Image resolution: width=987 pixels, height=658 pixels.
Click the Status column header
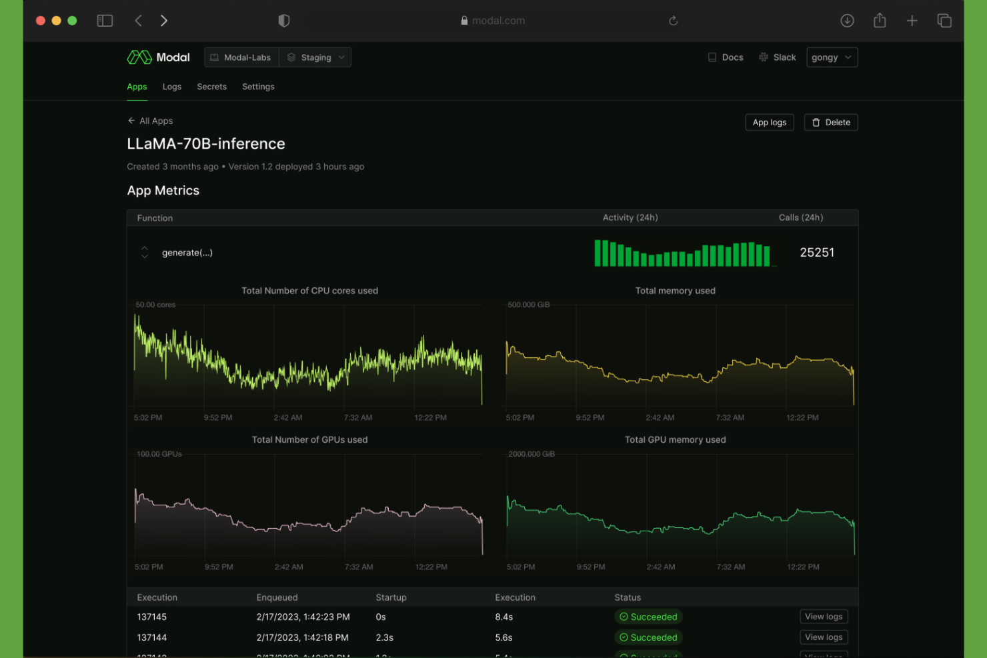click(x=628, y=597)
